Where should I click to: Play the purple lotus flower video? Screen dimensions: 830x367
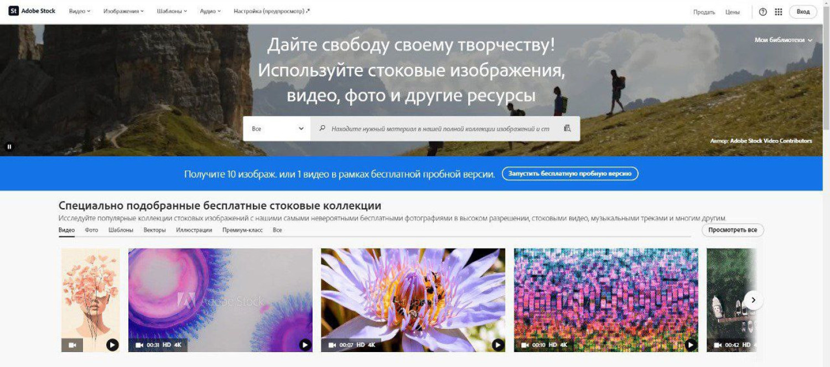click(498, 345)
